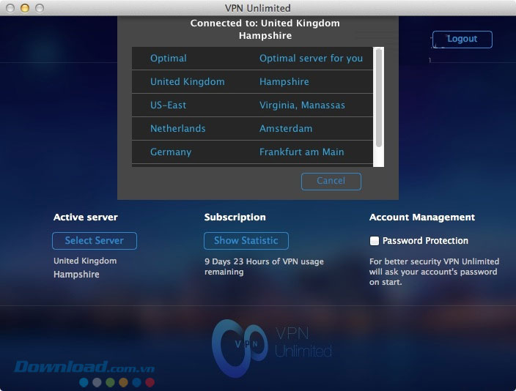Enable the Password Protection checkbox
This screenshot has height=391, width=516.
coord(374,241)
